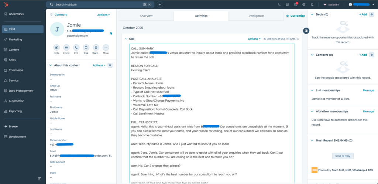Open the contact header Actions dropdown

(x=103, y=15)
